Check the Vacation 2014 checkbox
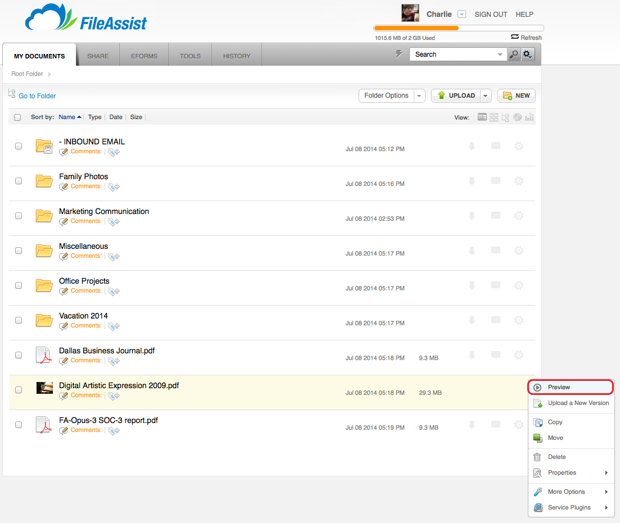620x523 pixels. (19, 320)
